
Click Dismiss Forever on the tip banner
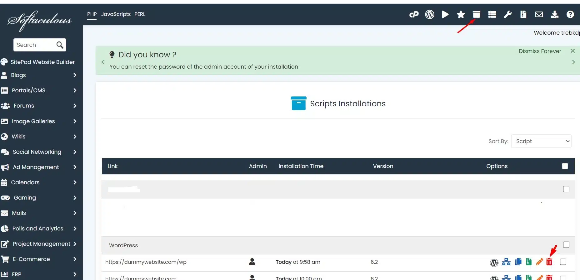pos(540,51)
